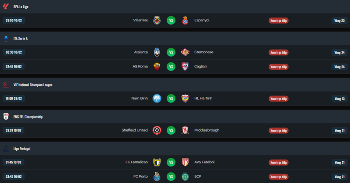The image size is (350, 183).
Task: Click the Espanyol team crest
Action: (185, 20)
